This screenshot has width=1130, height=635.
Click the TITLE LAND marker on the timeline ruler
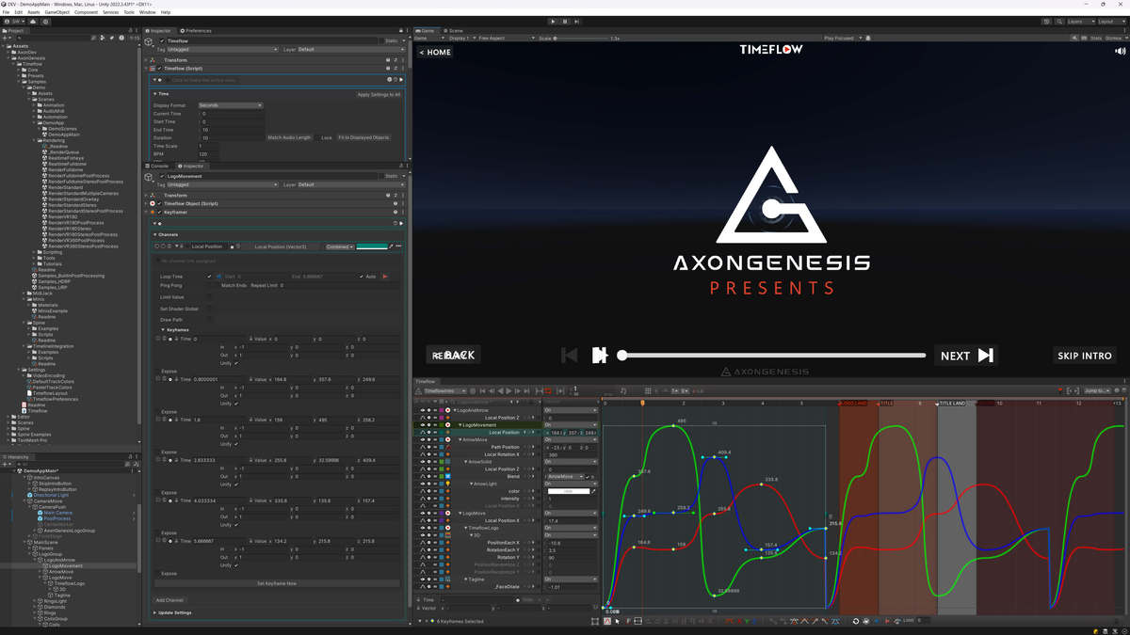(x=952, y=403)
